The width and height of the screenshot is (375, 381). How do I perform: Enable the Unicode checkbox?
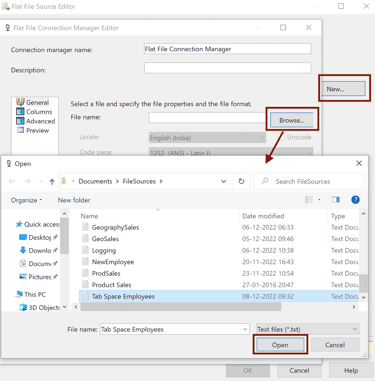point(281,137)
